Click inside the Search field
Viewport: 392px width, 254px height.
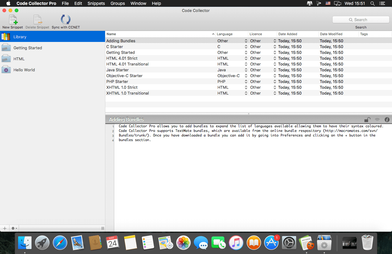(x=361, y=20)
